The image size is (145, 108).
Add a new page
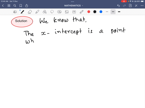coord(130,6)
